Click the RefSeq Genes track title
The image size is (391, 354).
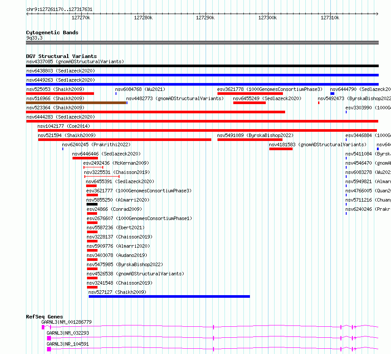coord(44,317)
